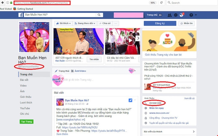Open friend requests icon
Image resolution: width=218 pixels, height=136 pixels.
point(169,15)
